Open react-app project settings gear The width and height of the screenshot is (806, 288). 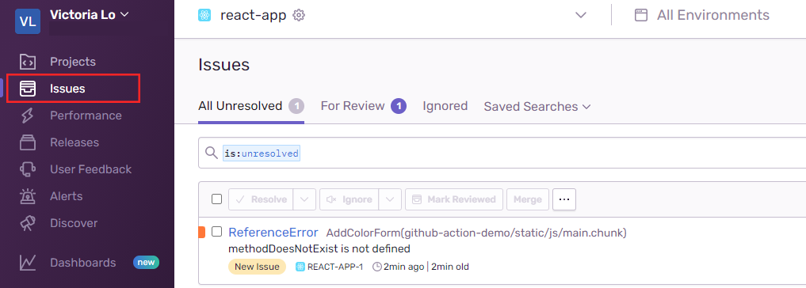(x=299, y=15)
